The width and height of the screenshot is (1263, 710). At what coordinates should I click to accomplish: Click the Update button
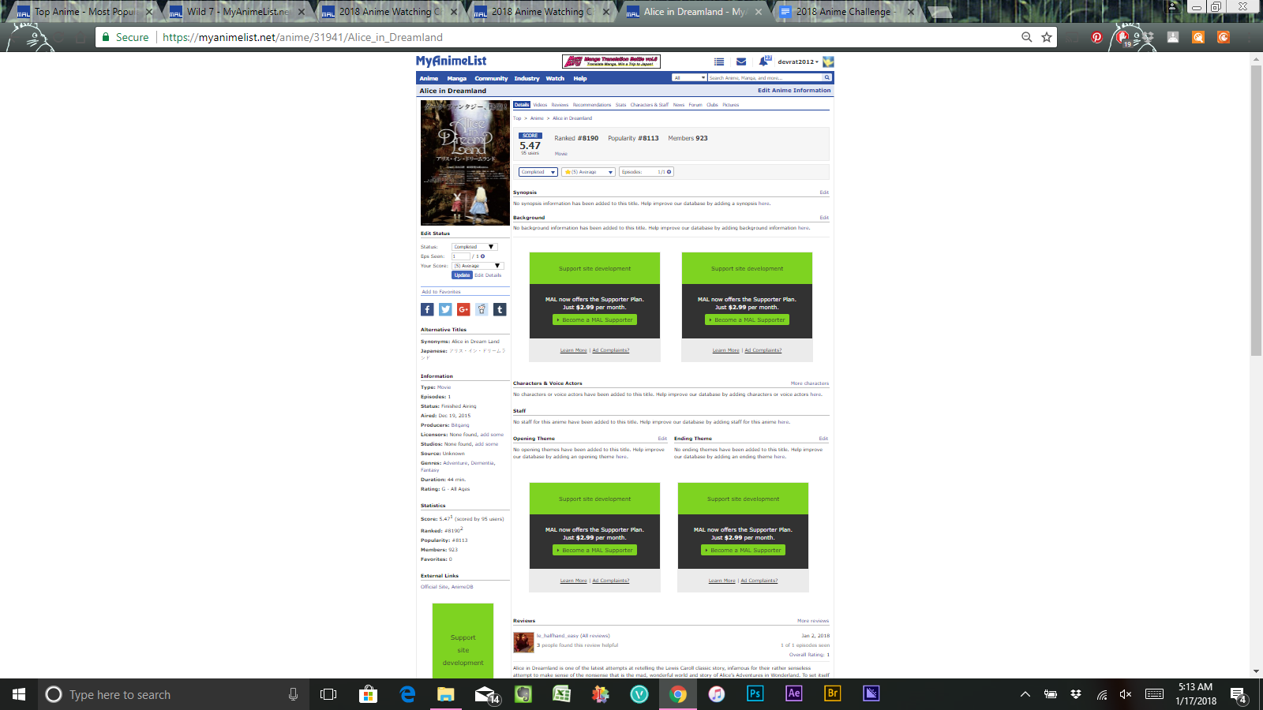coord(462,275)
